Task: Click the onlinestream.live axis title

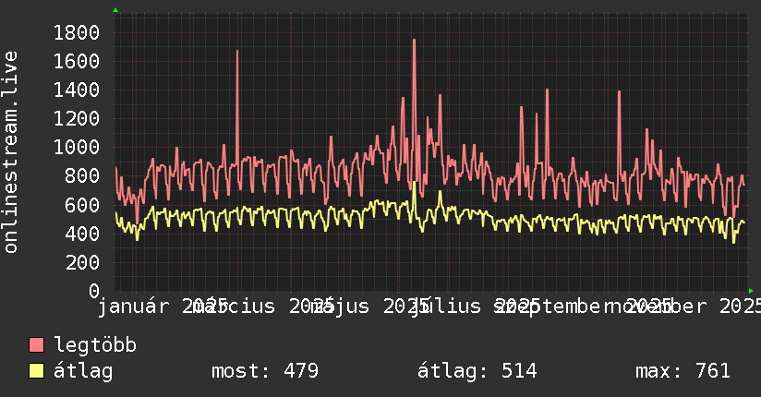Action: [10, 152]
